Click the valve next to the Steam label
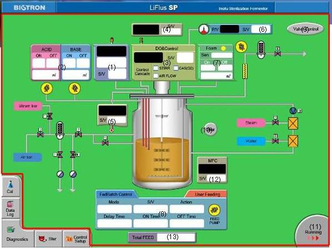 coord(275,122)
